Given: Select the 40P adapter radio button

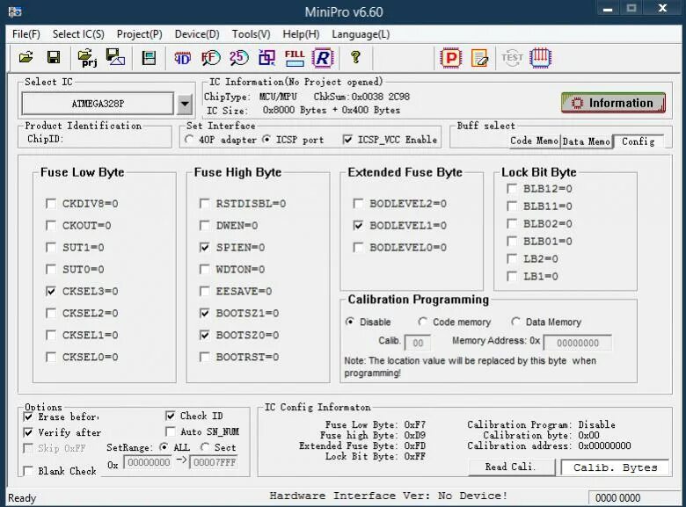Looking at the screenshot, I should (x=189, y=140).
